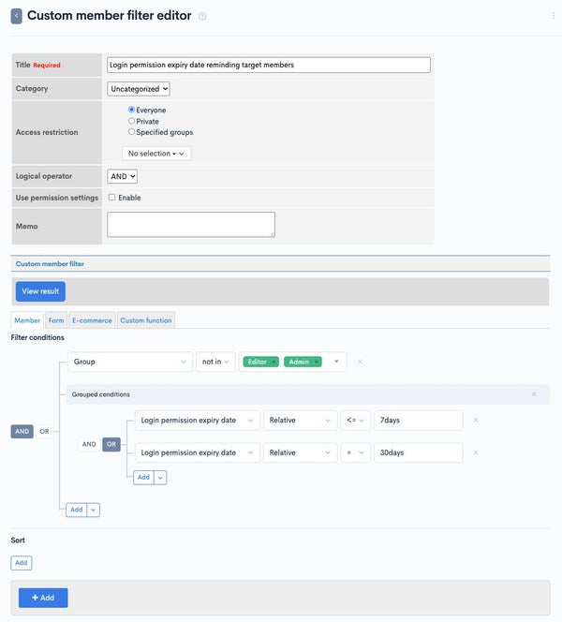Open the Category dropdown showing Uncategorized
The image size is (562, 622).
pos(139,89)
